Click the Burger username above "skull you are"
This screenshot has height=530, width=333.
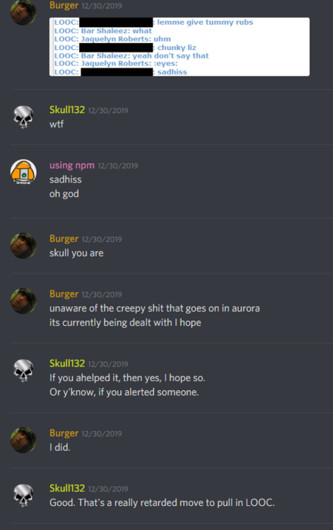(64, 239)
